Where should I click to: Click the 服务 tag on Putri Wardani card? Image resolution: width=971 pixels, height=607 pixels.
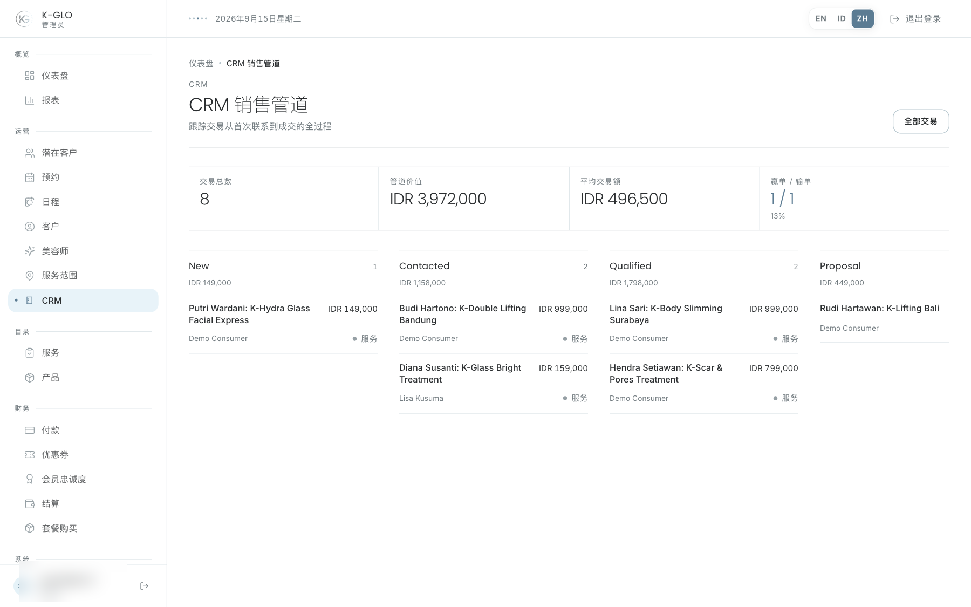[365, 339]
